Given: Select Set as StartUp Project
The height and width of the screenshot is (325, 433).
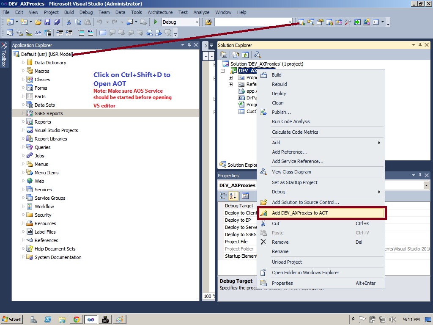Looking at the screenshot, I should (x=321, y=182).
